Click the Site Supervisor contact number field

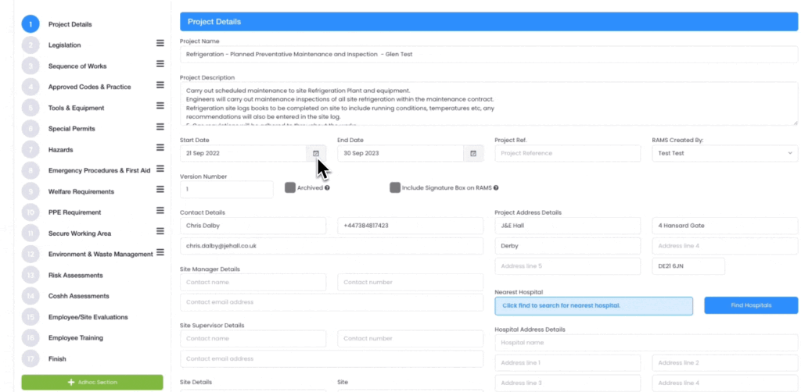coord(410,338)
